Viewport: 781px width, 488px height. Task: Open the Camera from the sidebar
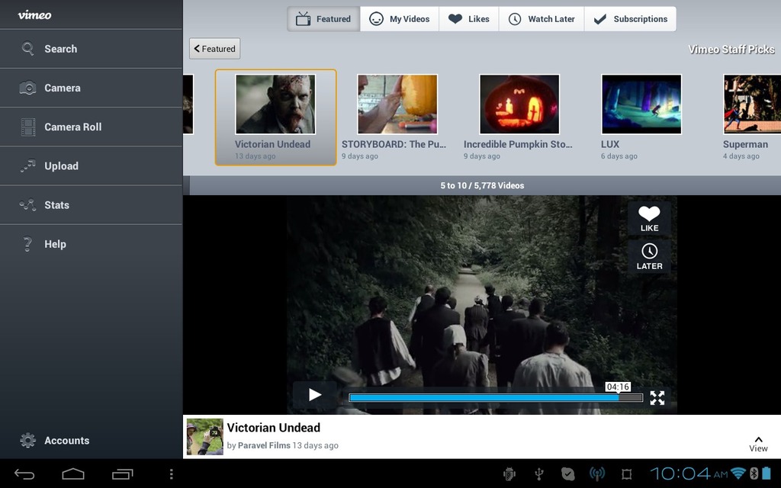tap(92, 88)
